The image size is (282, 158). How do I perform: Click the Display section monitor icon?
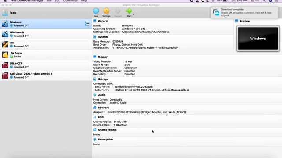point(95,57)
